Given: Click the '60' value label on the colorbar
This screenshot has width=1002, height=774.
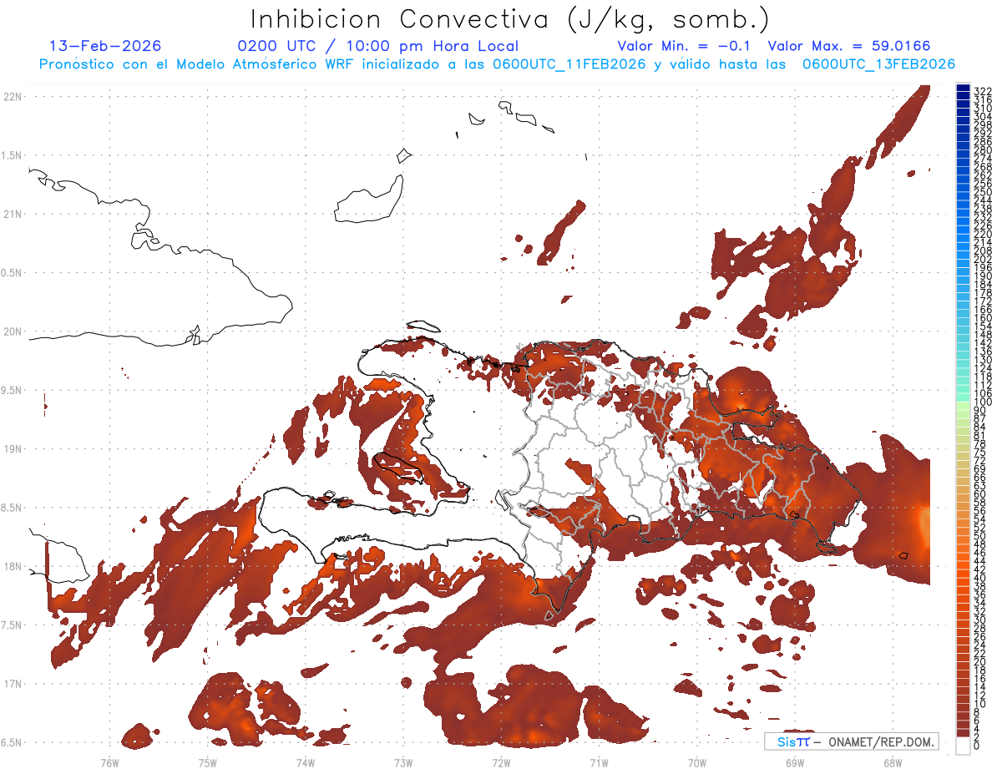Looking at the screenshot, I should coord(979,494).
